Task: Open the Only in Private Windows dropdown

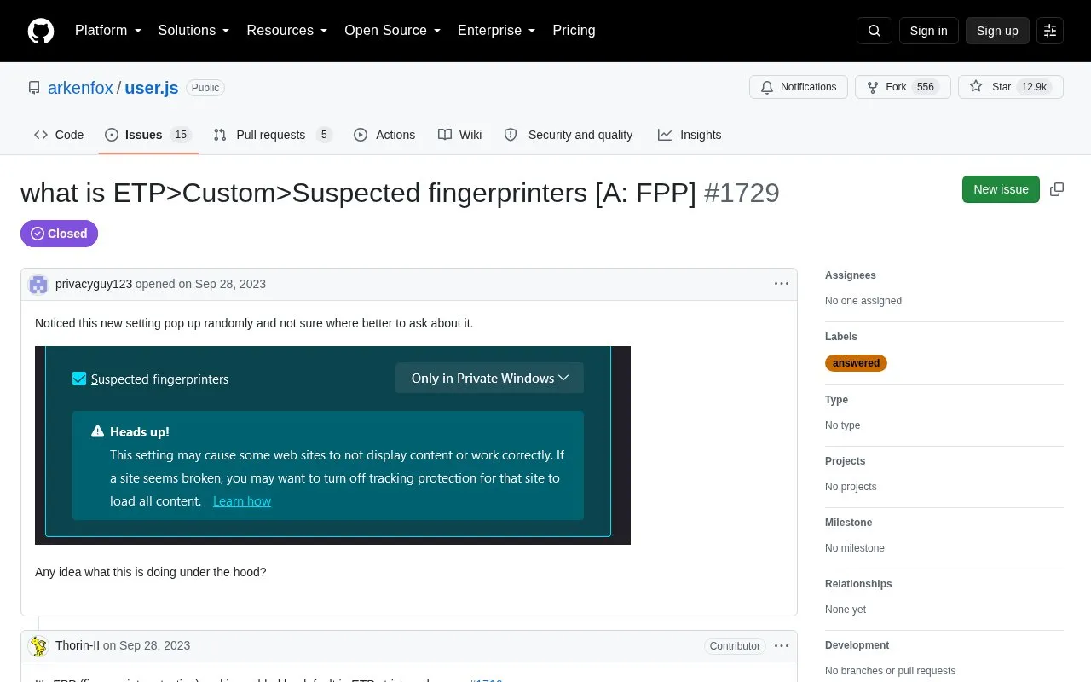Action: (489, 379)
